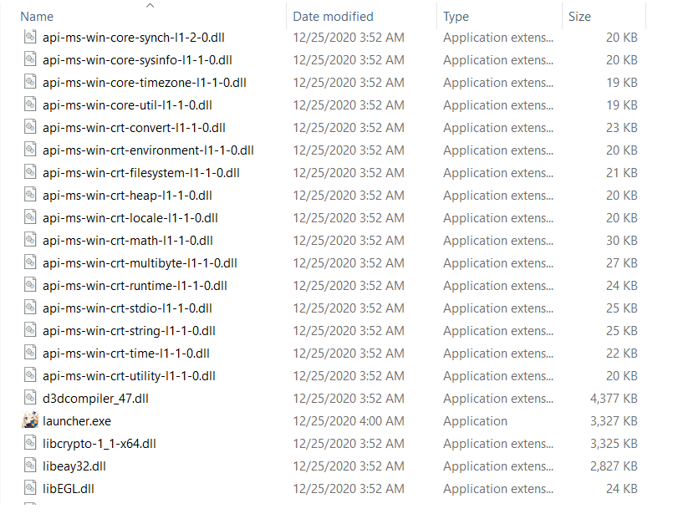Click the sort direction arrow above Name
673x519 pixels.
click(x=150, y=6)
